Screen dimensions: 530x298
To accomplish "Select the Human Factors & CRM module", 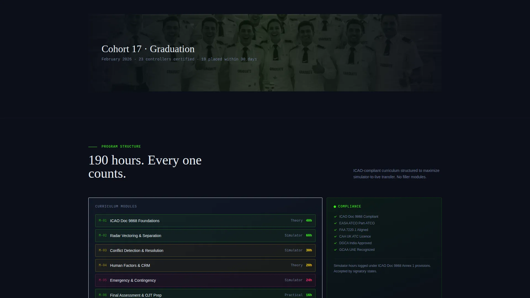I will click(205, 265).
